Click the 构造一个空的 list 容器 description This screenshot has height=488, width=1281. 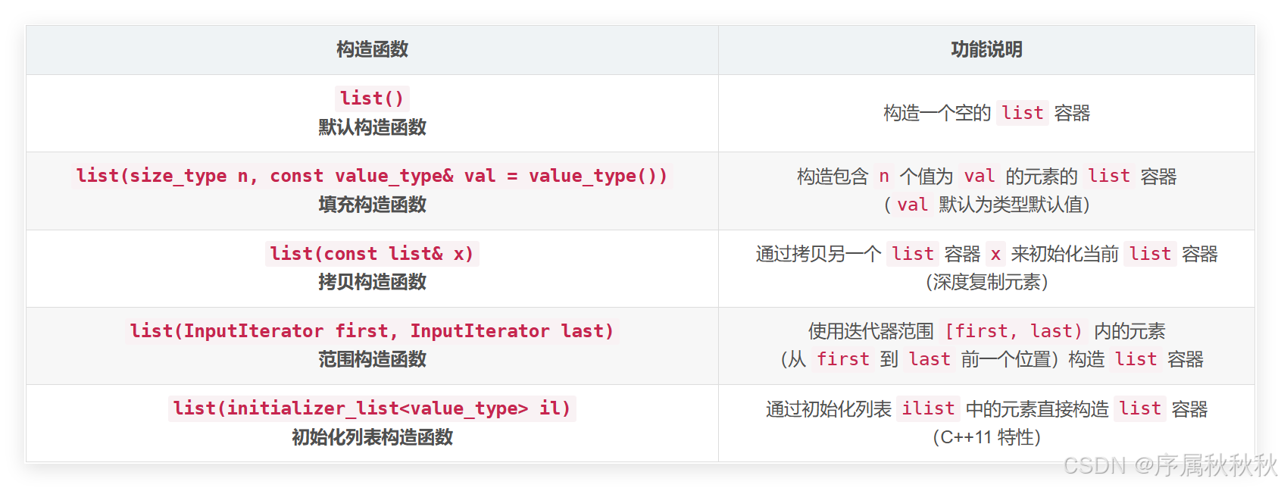[986, 113]
